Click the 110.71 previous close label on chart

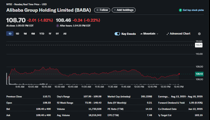click(x=199, y=45)
